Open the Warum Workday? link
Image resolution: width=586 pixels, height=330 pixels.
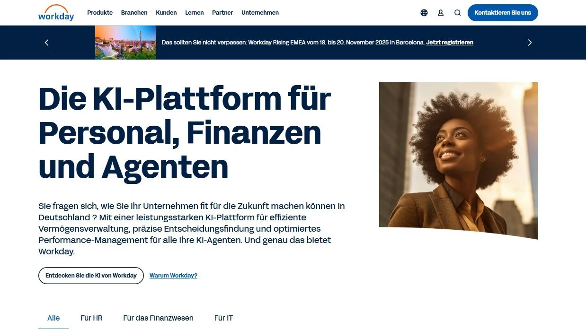[x=173, y=276]
